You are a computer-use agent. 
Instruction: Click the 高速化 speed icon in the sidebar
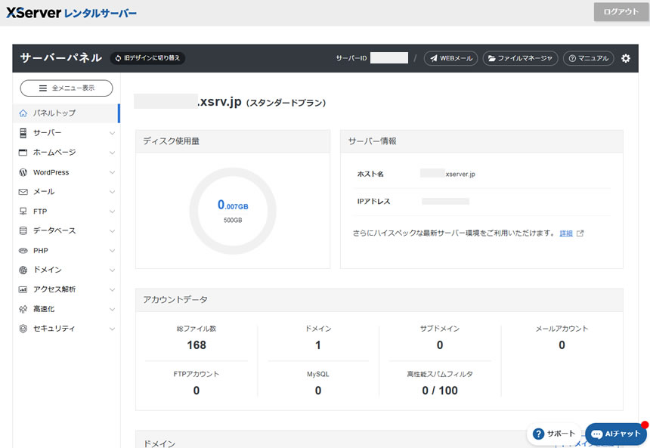[x=23, y=308]
